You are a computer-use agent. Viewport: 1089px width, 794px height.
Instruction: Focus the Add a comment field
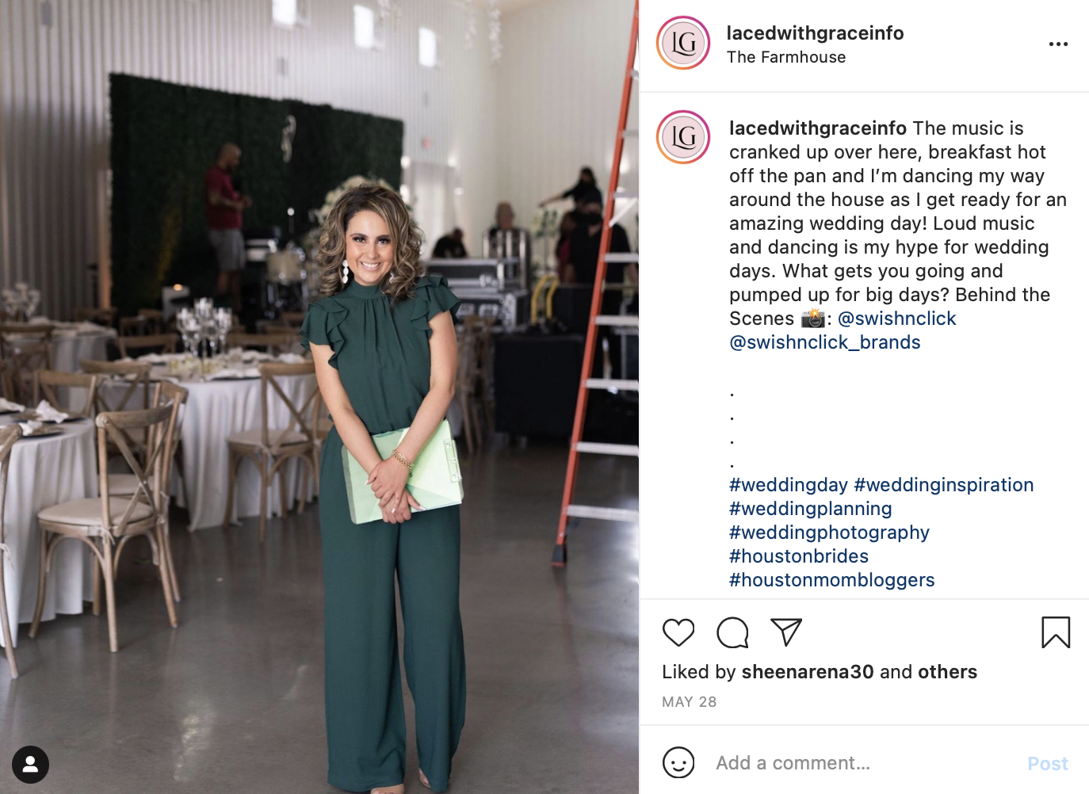pos(864,763)
